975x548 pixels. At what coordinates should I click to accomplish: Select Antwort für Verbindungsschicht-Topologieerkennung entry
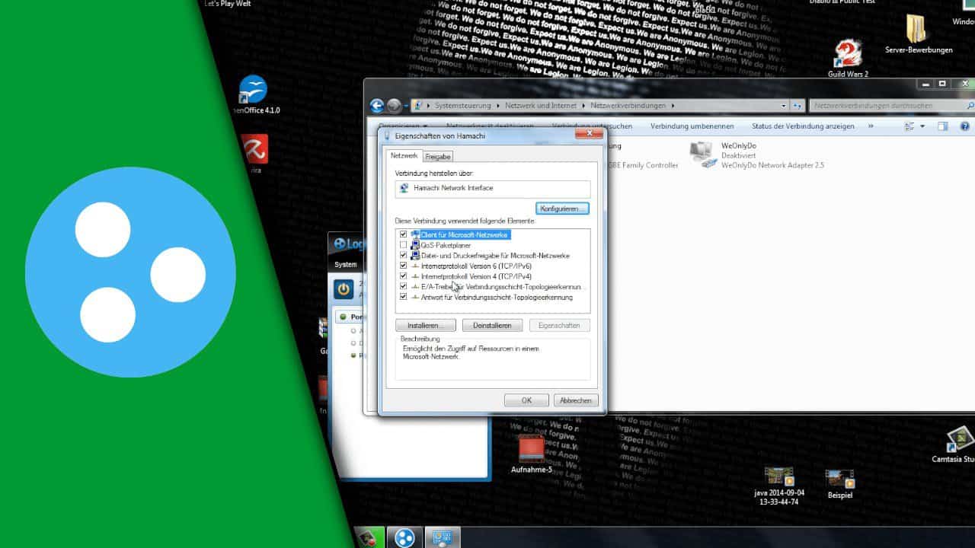coord(497,297)
